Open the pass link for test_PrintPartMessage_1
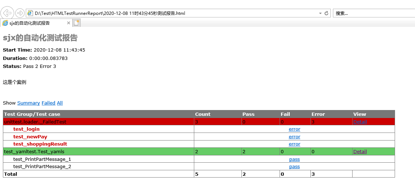Screen dimensions: 415x187 [294, 159]
